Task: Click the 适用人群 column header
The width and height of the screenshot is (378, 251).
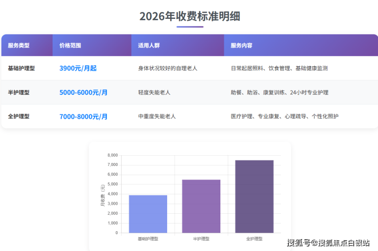Action: click(x=149, y=45)
